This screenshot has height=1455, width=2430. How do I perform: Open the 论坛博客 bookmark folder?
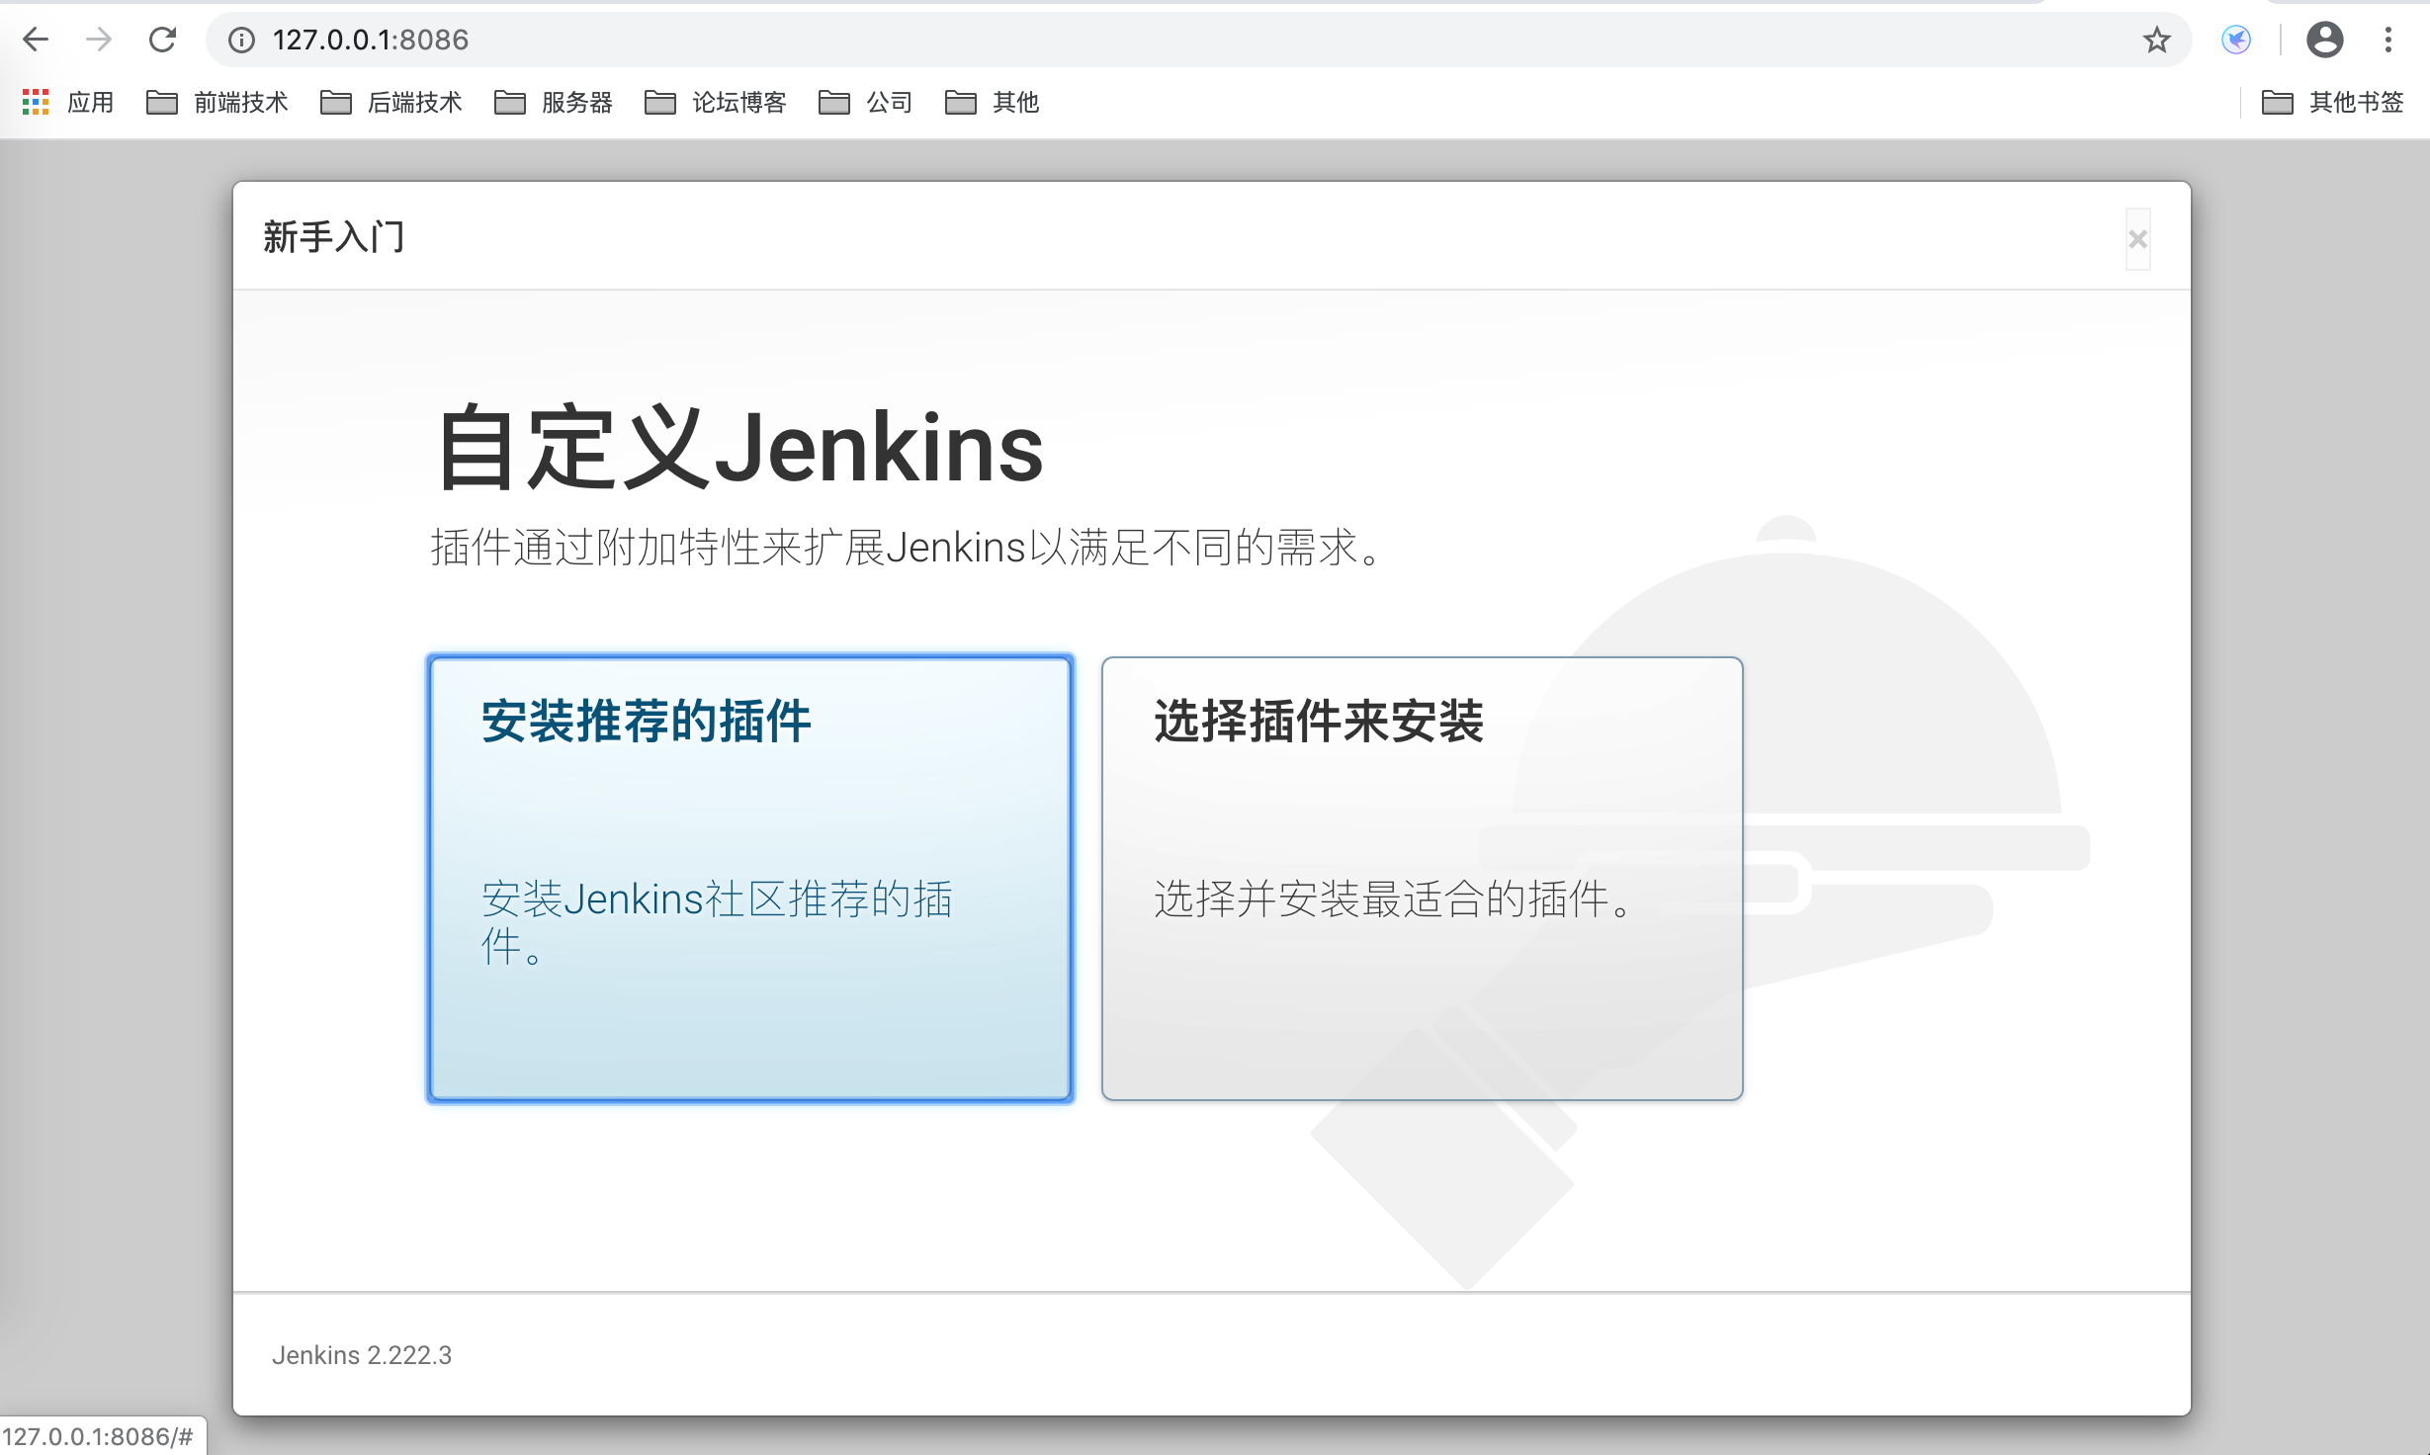pos(716,102)
